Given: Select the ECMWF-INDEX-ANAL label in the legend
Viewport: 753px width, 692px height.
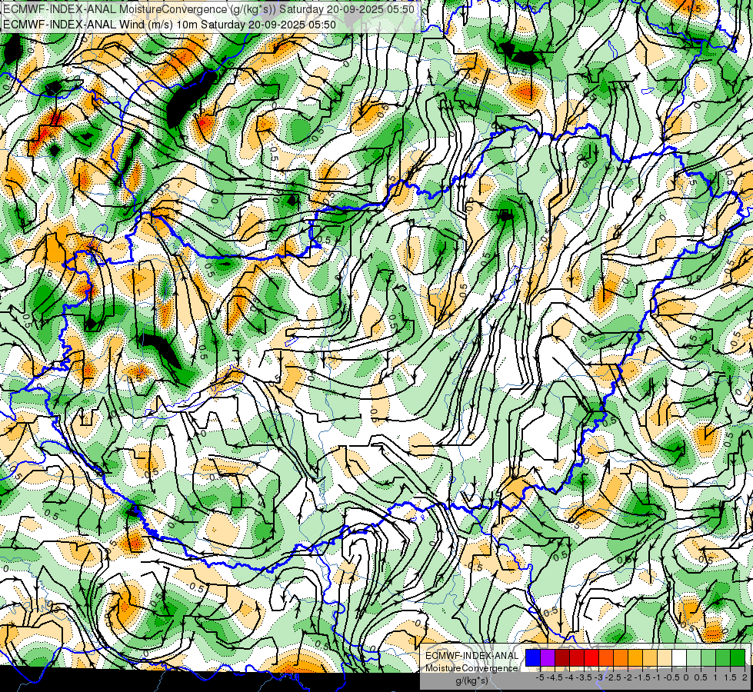Looking at the screenshot, I should (x=472, y=656).
